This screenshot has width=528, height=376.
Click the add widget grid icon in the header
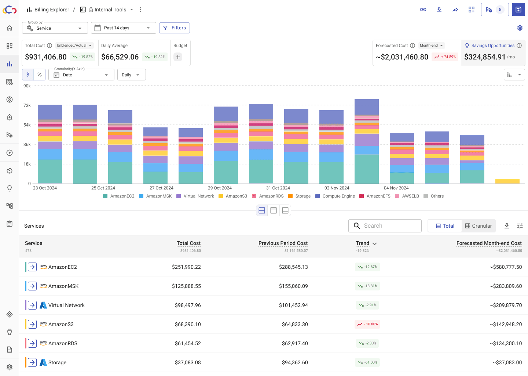point(472,10)
